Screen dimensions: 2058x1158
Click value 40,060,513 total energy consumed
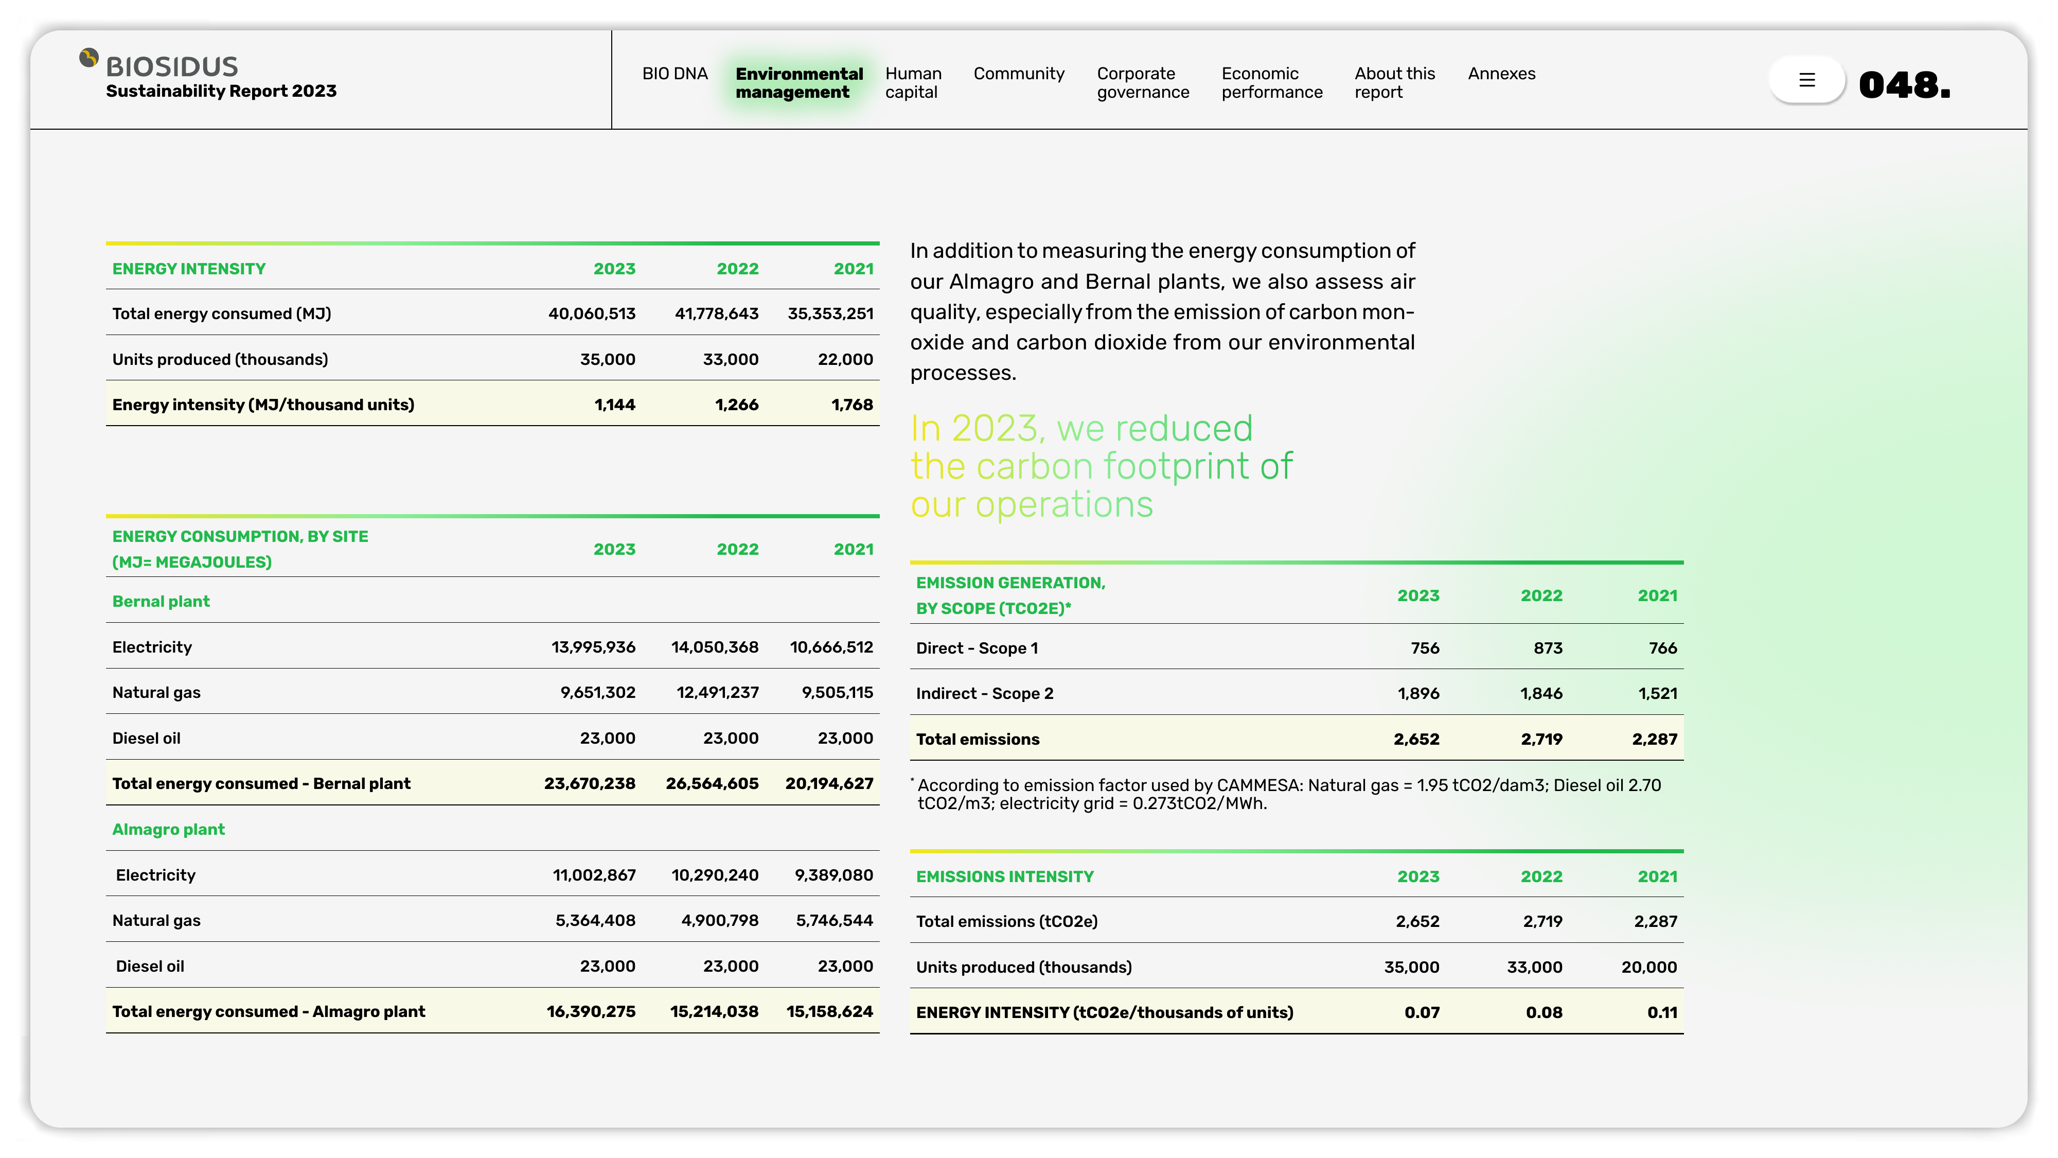point(592,314)
